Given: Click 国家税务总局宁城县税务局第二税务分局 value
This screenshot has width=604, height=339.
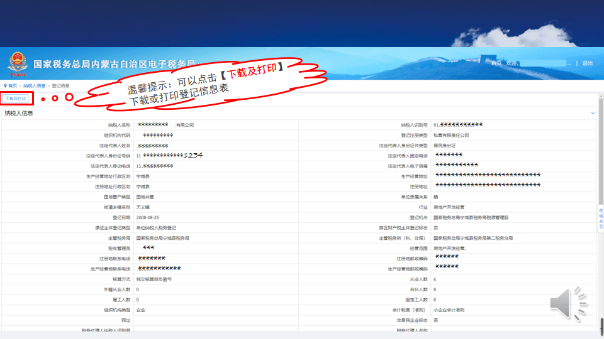Looking at the screenshot, I should pos(473,239).
